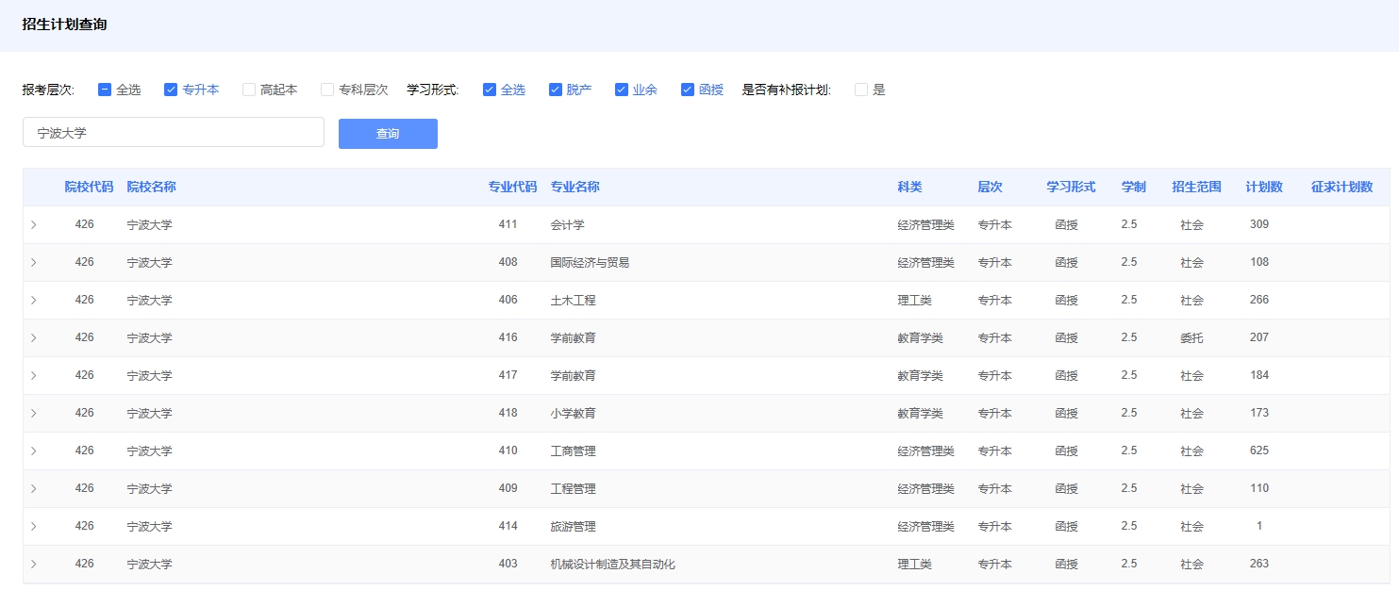Expand the 学前教育 code 417 row
This screenshot has height=590, width=1399.
coord(33,375)
